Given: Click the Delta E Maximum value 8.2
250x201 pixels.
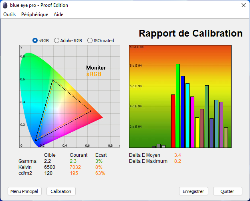Looking at the screenshot, I should point(177,161).
